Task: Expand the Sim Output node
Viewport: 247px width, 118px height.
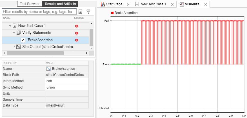Action: [x=14, y=47]
